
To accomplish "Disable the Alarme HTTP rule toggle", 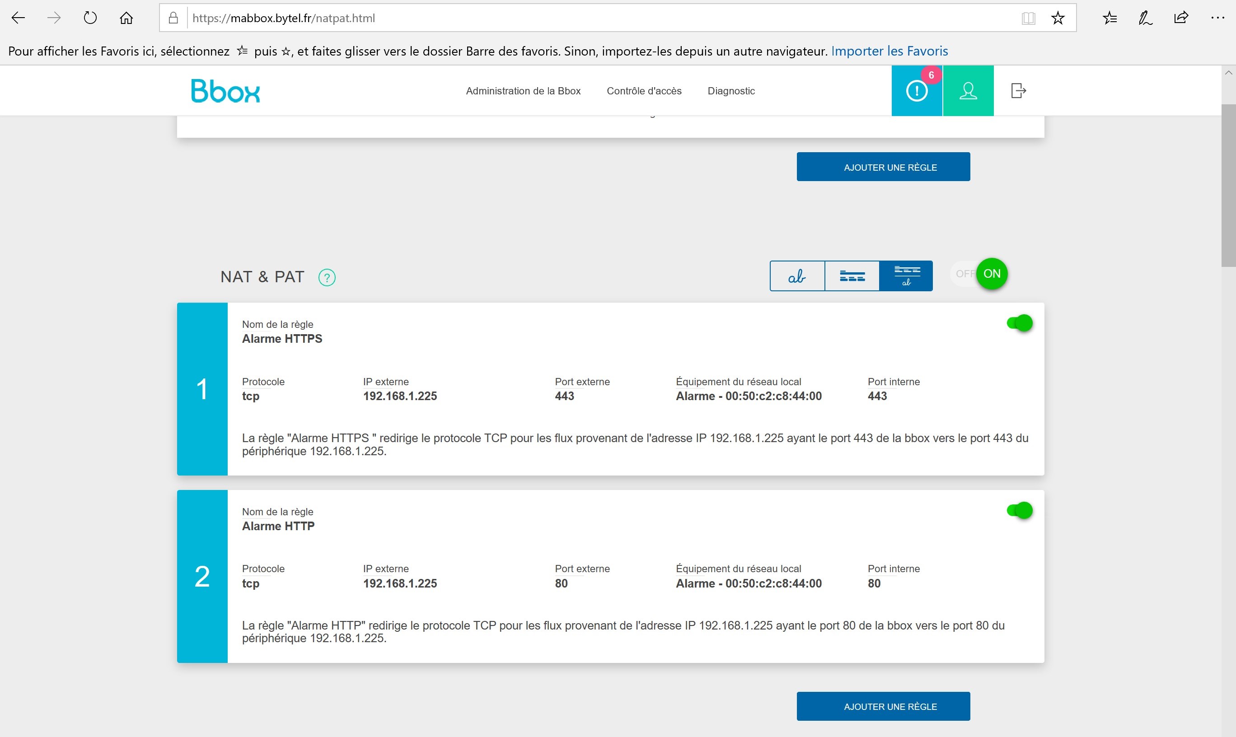I will pyautogui.click(x=1020, y=511).
